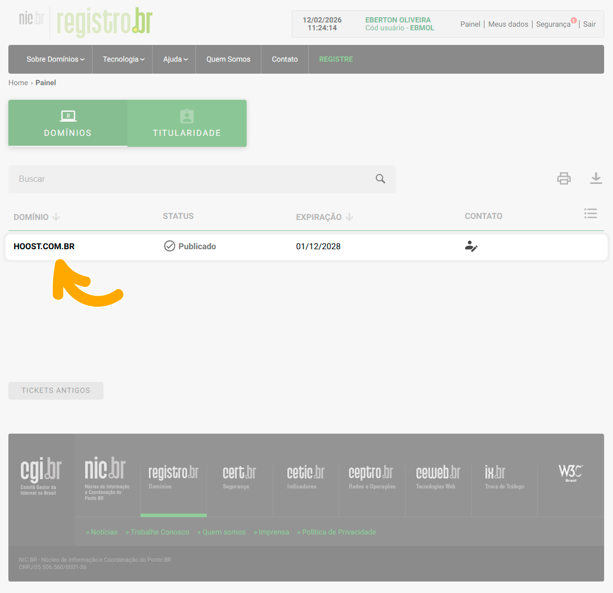613x593 pixels.
Task: Click the registro.br logo
Action: [105, 22]
